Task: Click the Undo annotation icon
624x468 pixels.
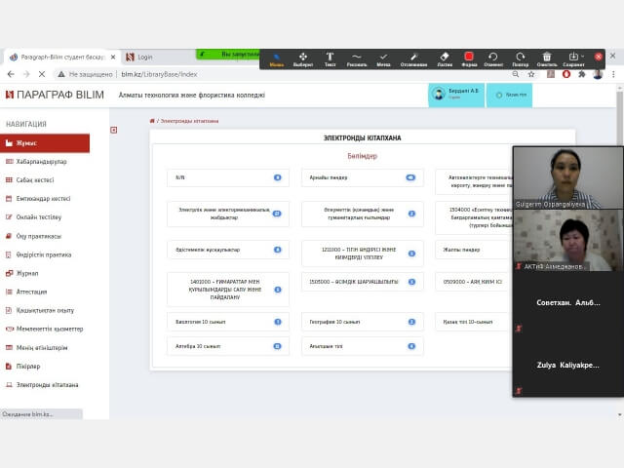Action: point(493,59)
